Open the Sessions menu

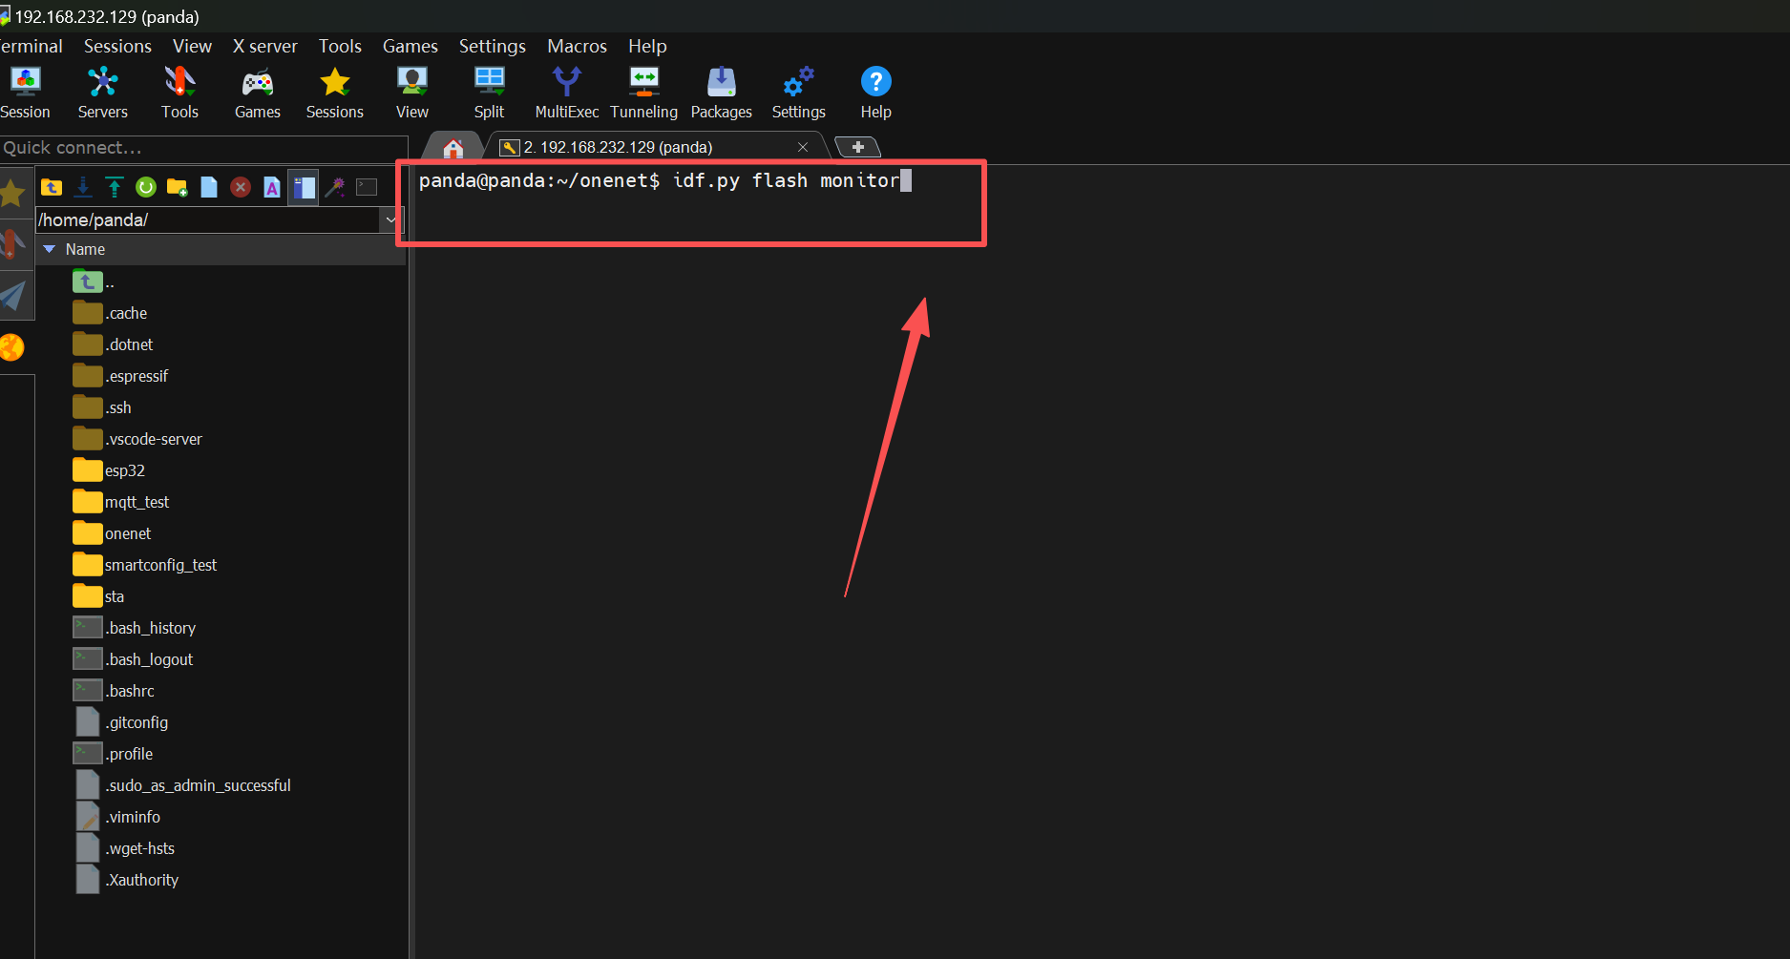coord(117,46)
